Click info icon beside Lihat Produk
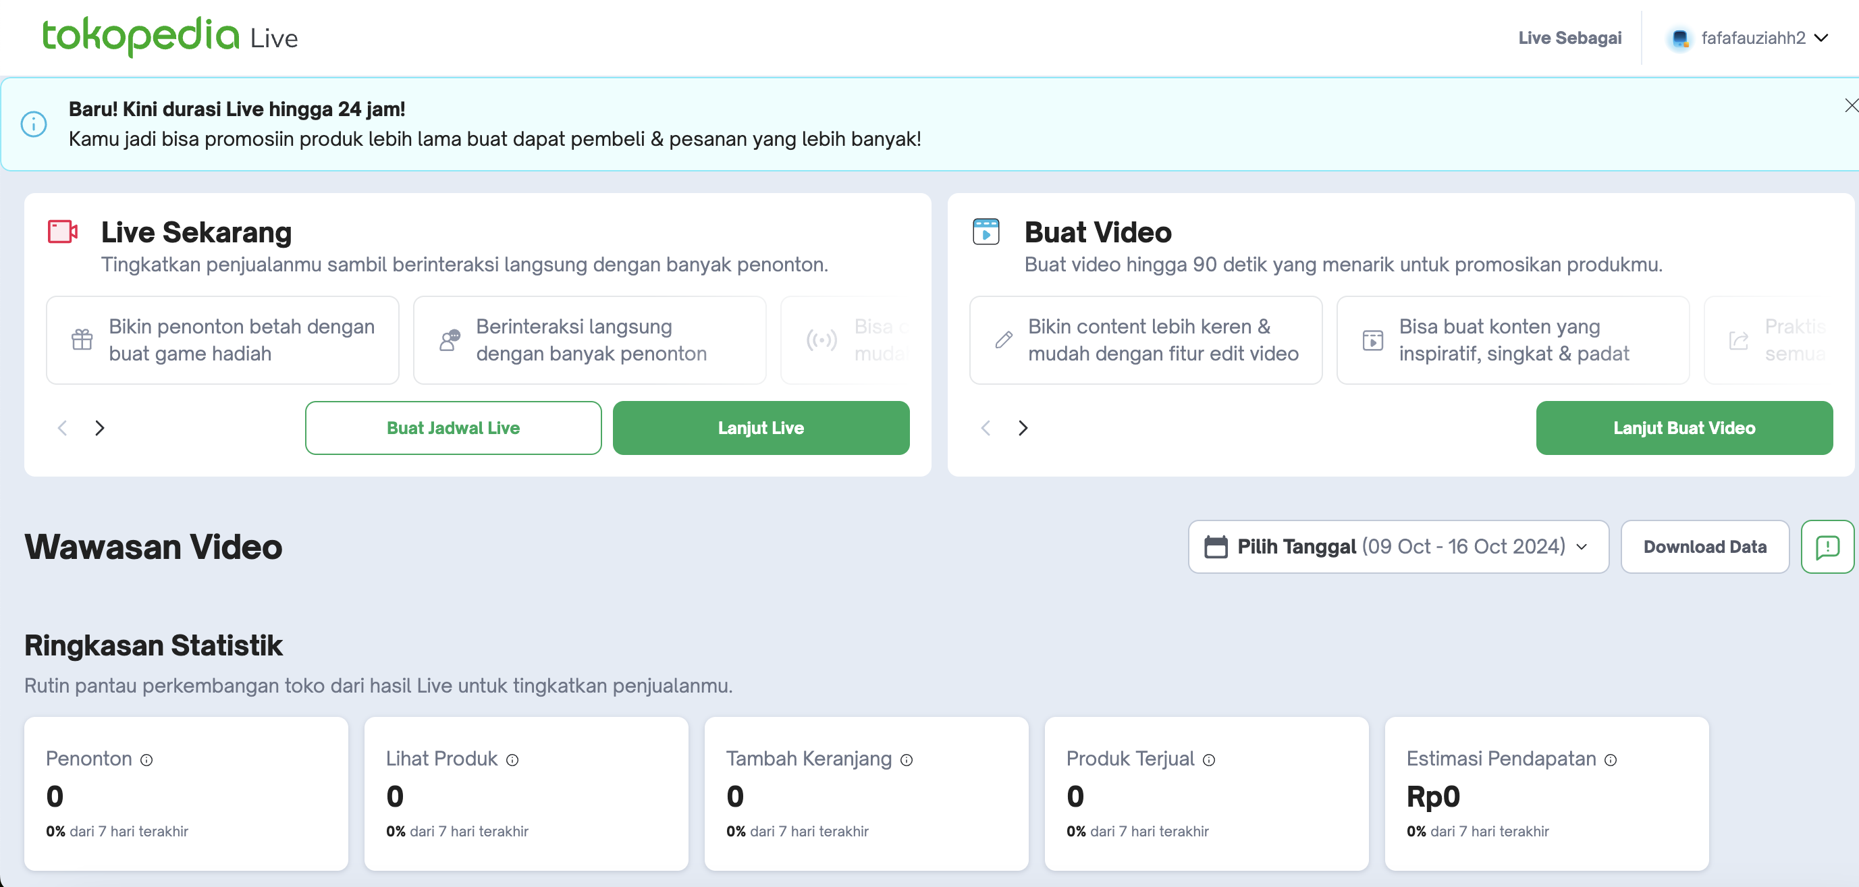This screenshot has height=887, width=1859. click(512, 759)
